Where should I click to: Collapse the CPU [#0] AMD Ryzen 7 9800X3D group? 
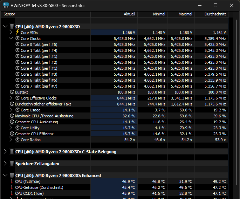click(x=5, y=26)
